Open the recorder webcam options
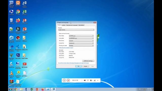 (x=91, y=80)
